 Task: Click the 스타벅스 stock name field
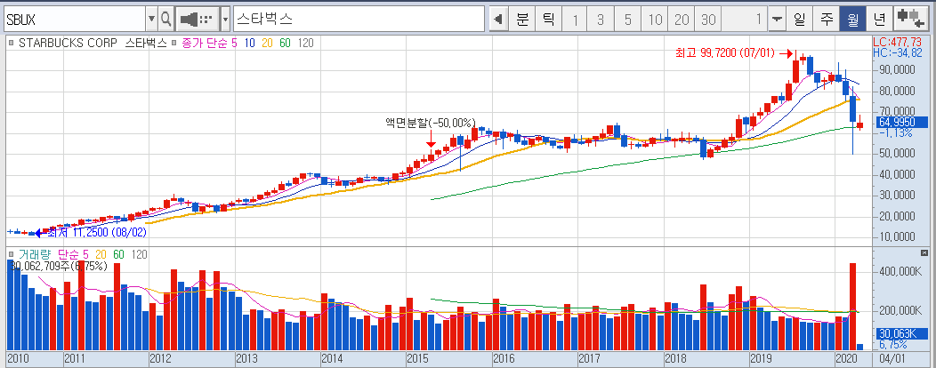[359, 19]
